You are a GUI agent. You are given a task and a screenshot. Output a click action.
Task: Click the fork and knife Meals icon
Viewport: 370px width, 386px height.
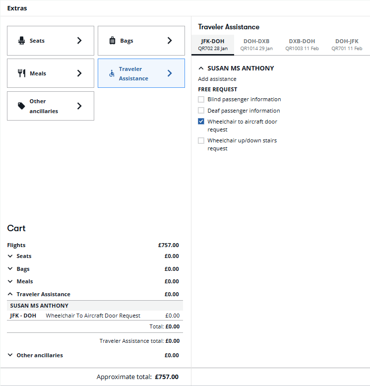tap(21, 73)
